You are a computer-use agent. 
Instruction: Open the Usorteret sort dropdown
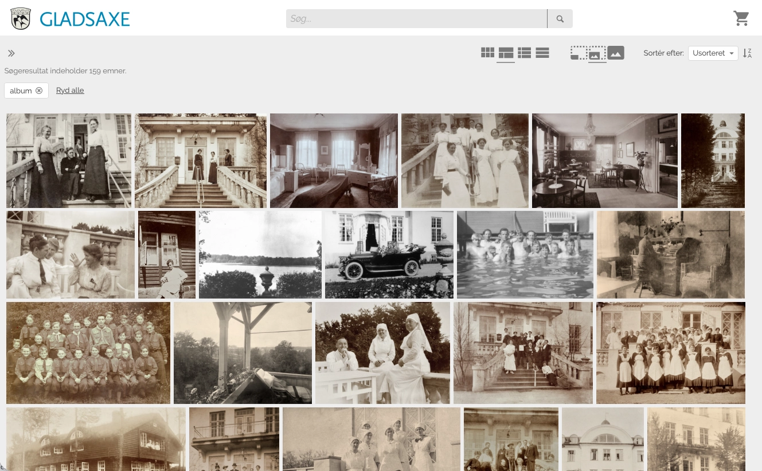[x=713, y=53]
